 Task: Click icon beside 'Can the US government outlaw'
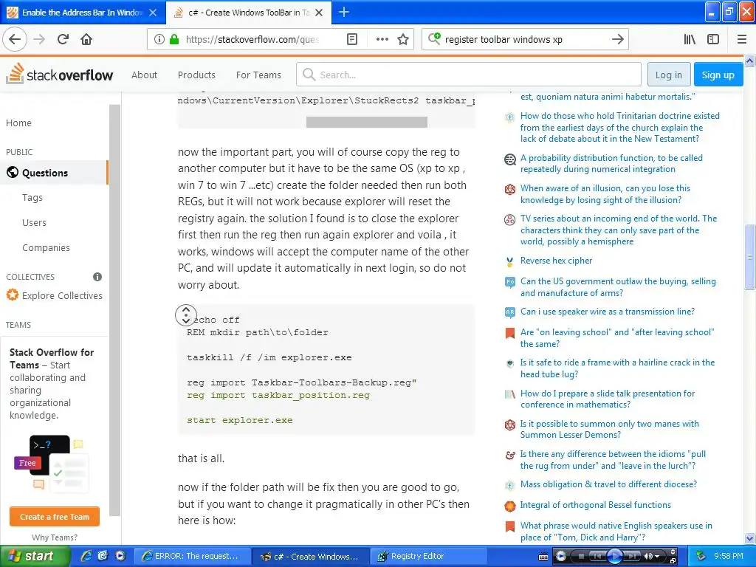click(x=509, y=283)
